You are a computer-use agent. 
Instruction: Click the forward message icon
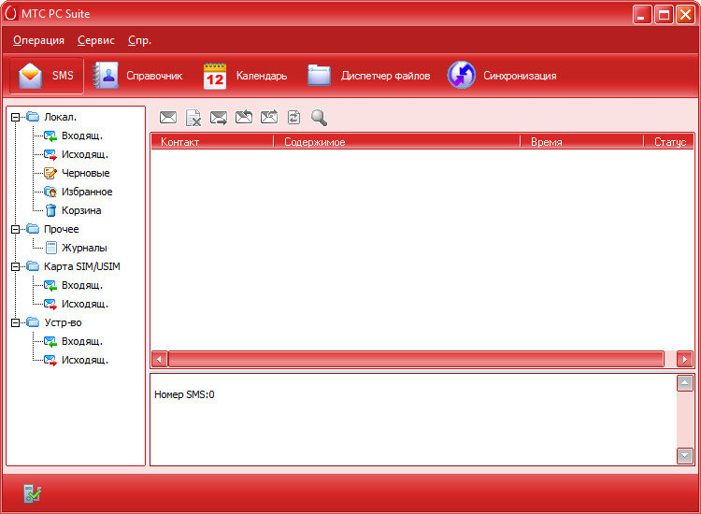269,117
